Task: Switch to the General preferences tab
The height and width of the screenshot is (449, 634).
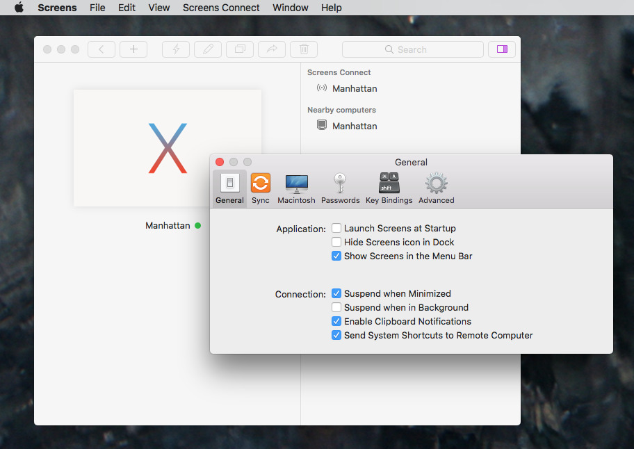Action: [229, 189]
